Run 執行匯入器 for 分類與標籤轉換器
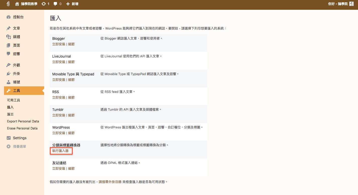The width and height of the screenshot is (358, 195). click(61, 151)
